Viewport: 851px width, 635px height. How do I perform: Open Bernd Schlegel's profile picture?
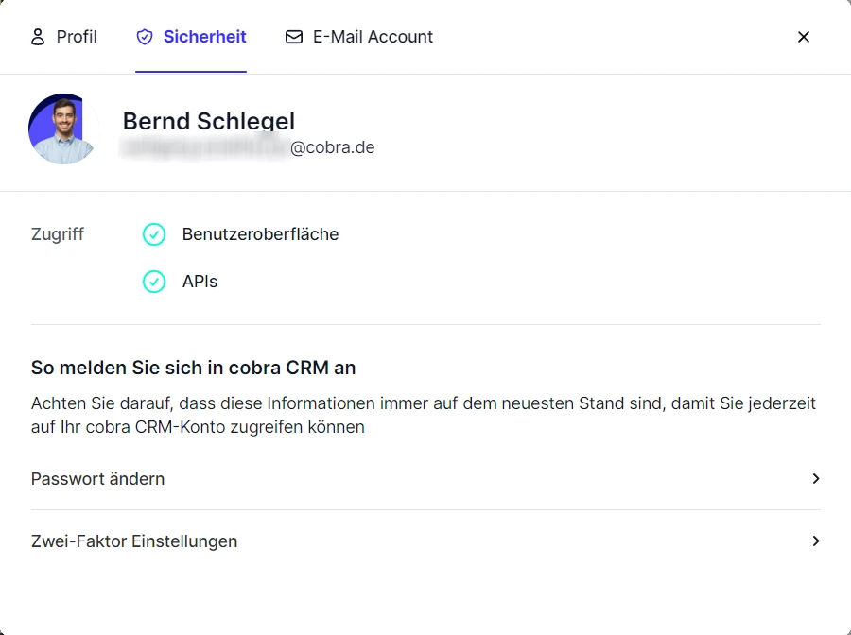pos(61,129)
